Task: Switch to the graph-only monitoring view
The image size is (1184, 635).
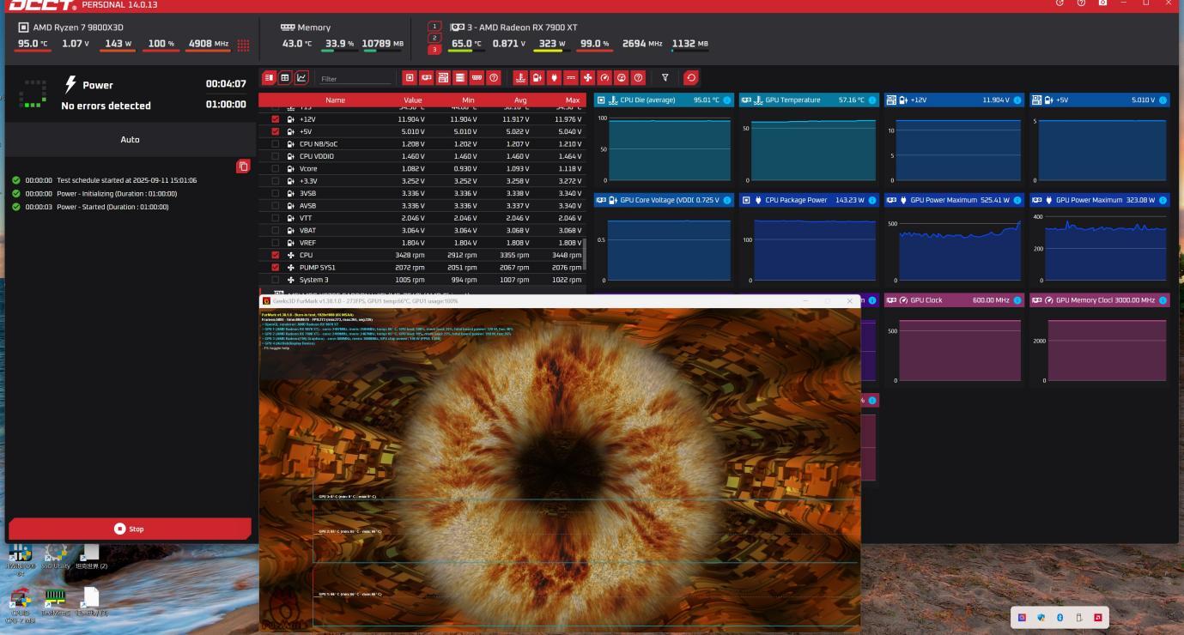Action: click(301, 78)
